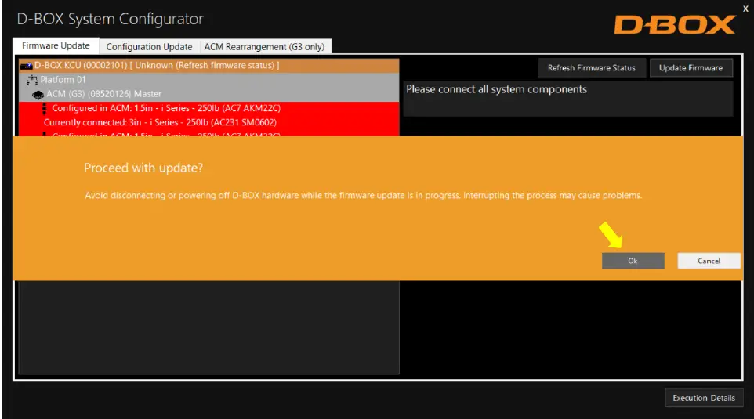Click the actuator icon beside Configured in ACM
Viewport: 754px width, 419px height.
point(44,108)
